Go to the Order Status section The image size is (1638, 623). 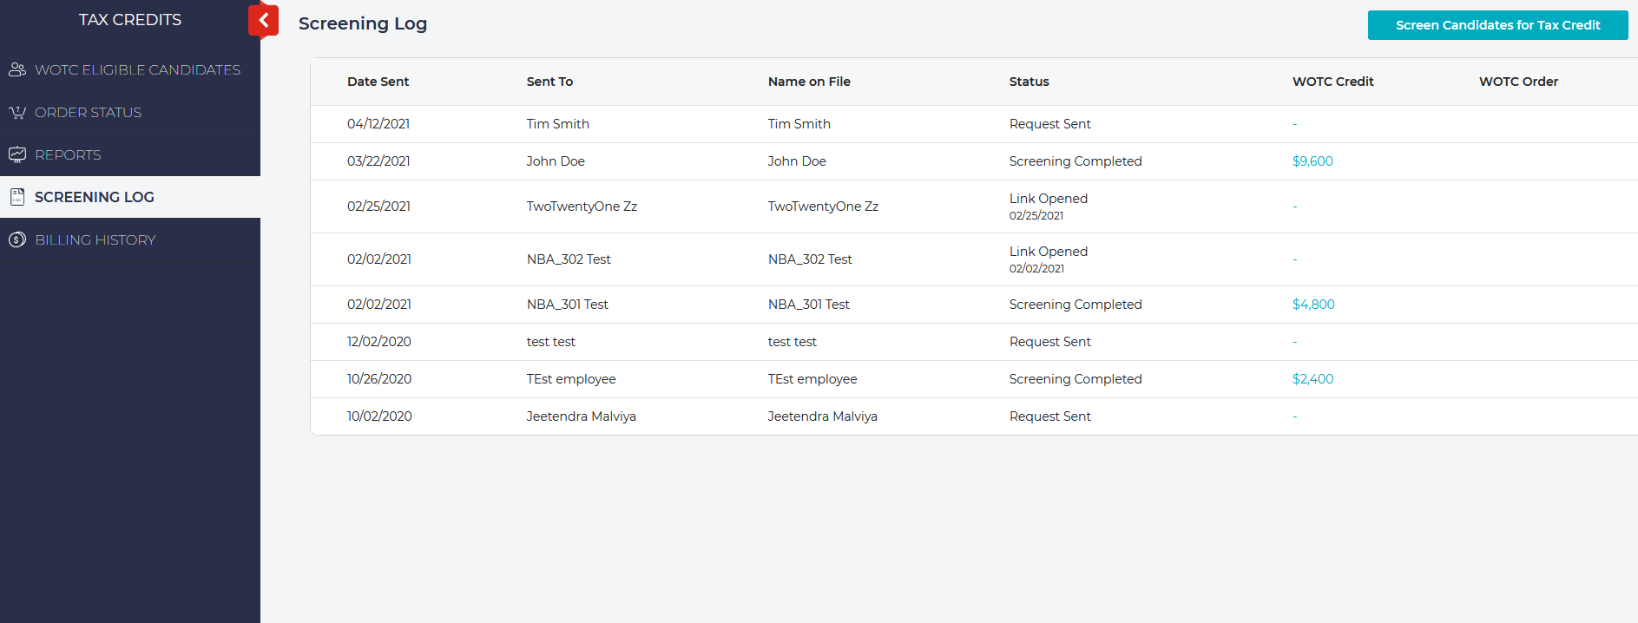pyautogui.click(x=88, y=113)
